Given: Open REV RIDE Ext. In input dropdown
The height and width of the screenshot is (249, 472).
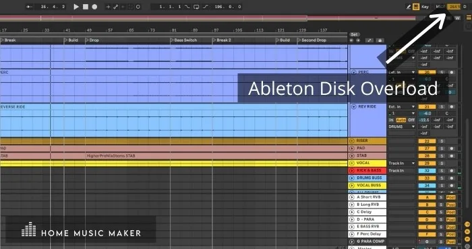Looking at the screenshot, I should click(x=402, y=106).
